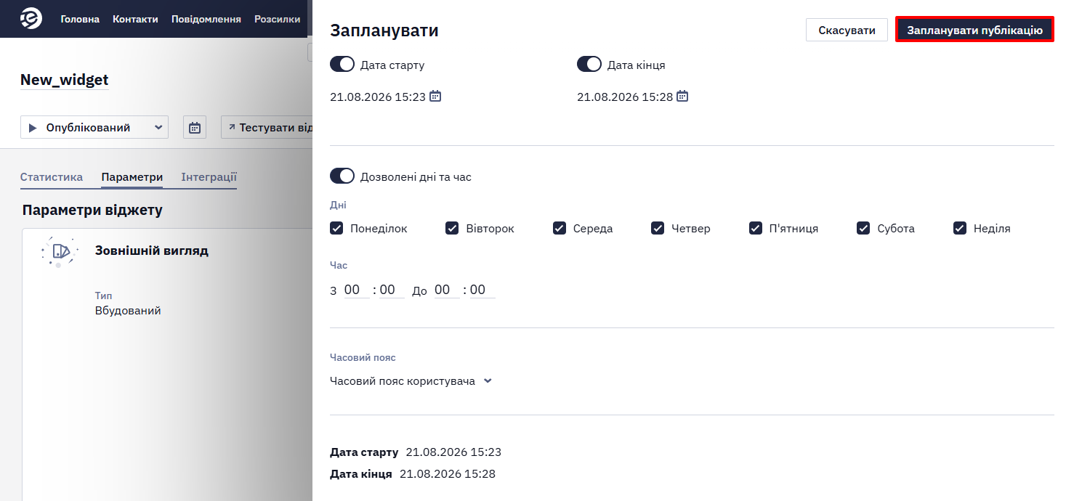Disable Дозволені дні та час switch
Screen dimensions: 1066x501
[342, 176]
